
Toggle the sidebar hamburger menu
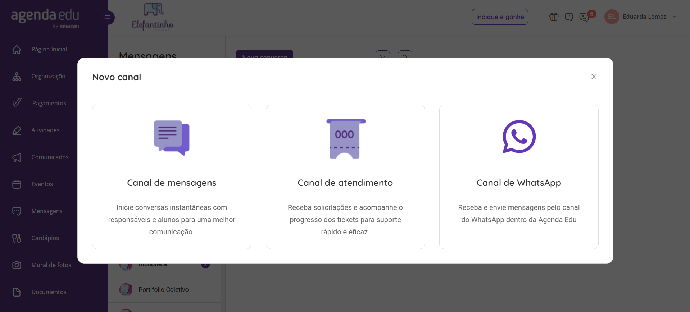tap(108, 17)
